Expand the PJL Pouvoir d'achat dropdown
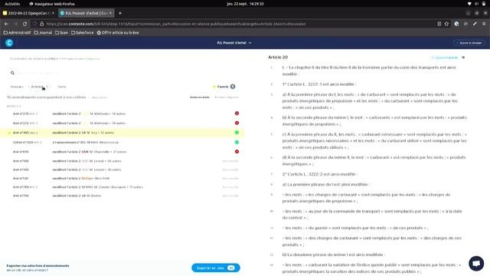Image resolution: width=490 pixels, height=276 pixels. (234, 43)
